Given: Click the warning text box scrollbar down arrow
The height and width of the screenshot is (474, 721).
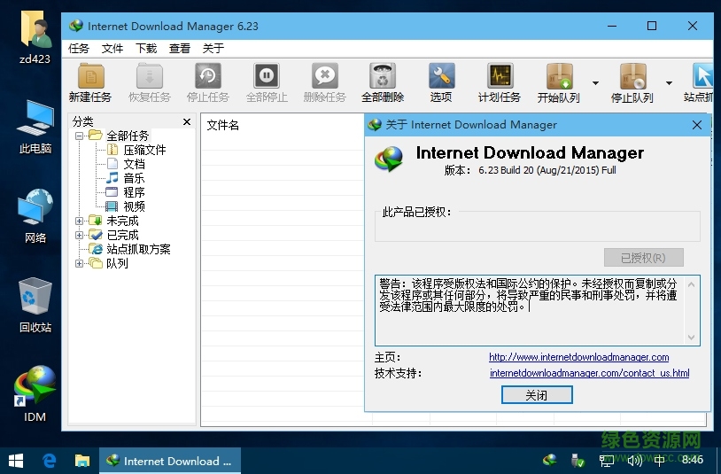Looking at the screenshot, I should point(692,338).
